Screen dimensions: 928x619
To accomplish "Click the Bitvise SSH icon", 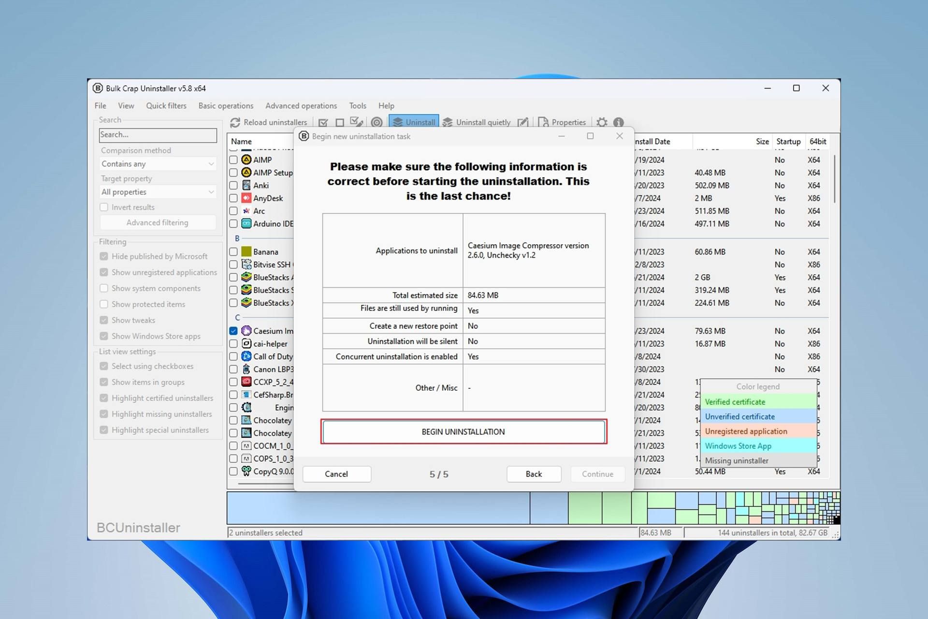I will coord(246,265).
